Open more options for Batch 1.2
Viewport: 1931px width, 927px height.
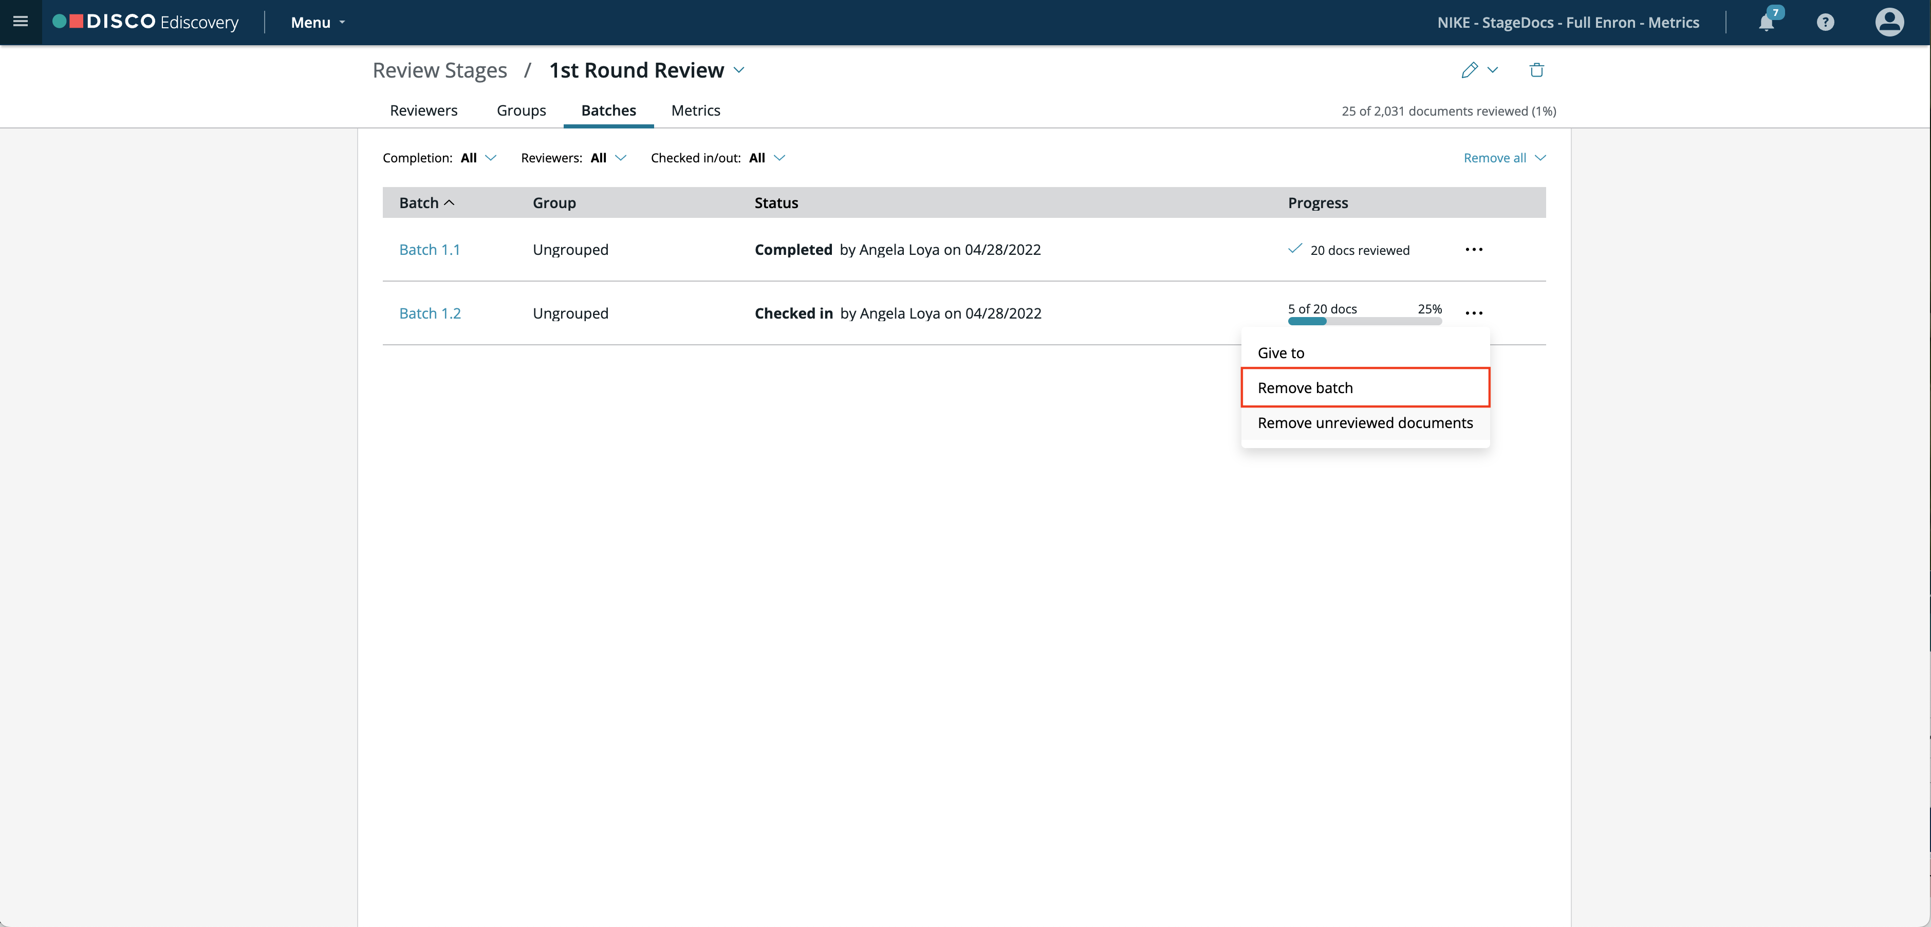(1474, 313)
